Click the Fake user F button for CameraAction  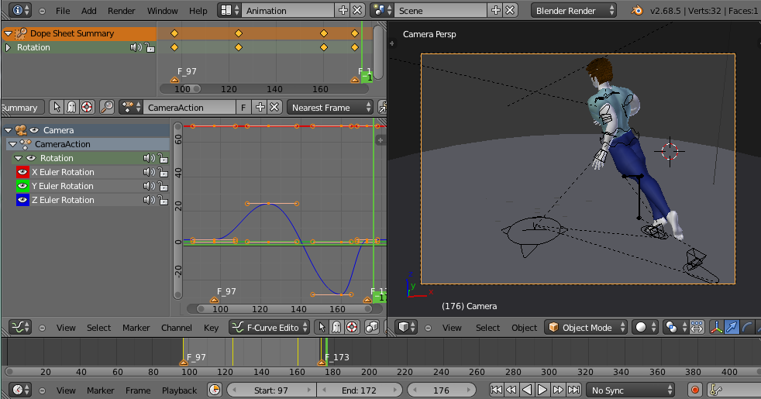point(243,108)
